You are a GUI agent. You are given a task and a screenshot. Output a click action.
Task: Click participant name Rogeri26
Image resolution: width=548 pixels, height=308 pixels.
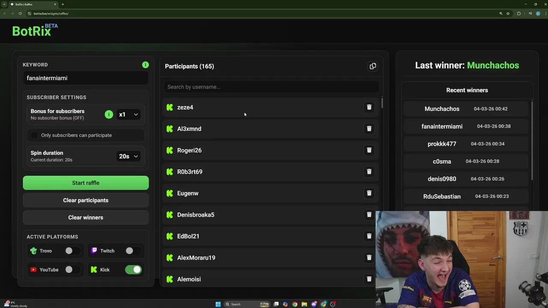click(189, 150)
